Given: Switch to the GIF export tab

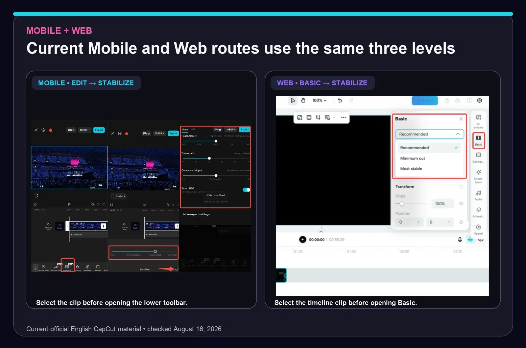Looking at the screenshot, I should point(193,130).
